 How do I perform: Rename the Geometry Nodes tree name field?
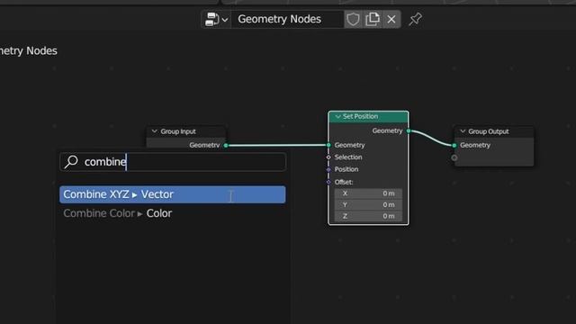click(x=288, y=19)
